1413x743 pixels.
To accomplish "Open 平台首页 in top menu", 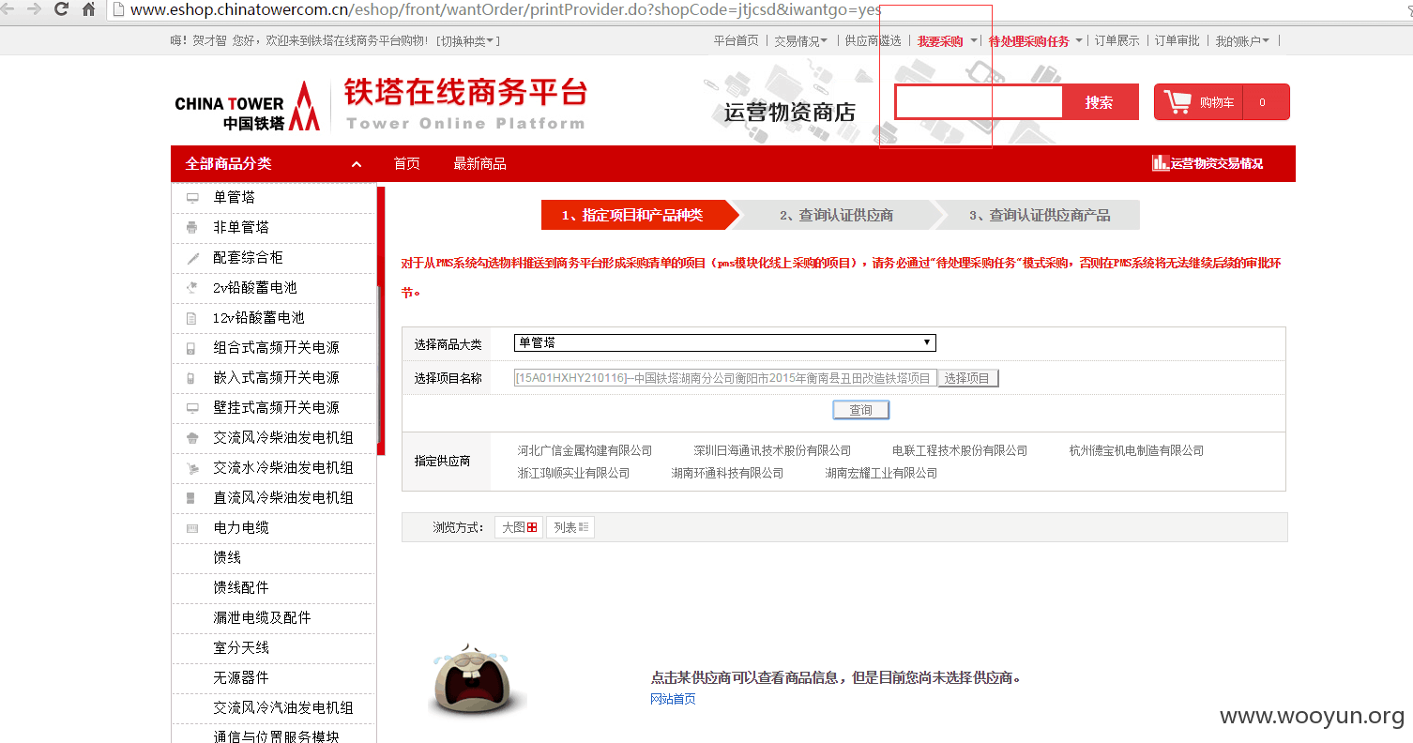I will tap(736, 41).
